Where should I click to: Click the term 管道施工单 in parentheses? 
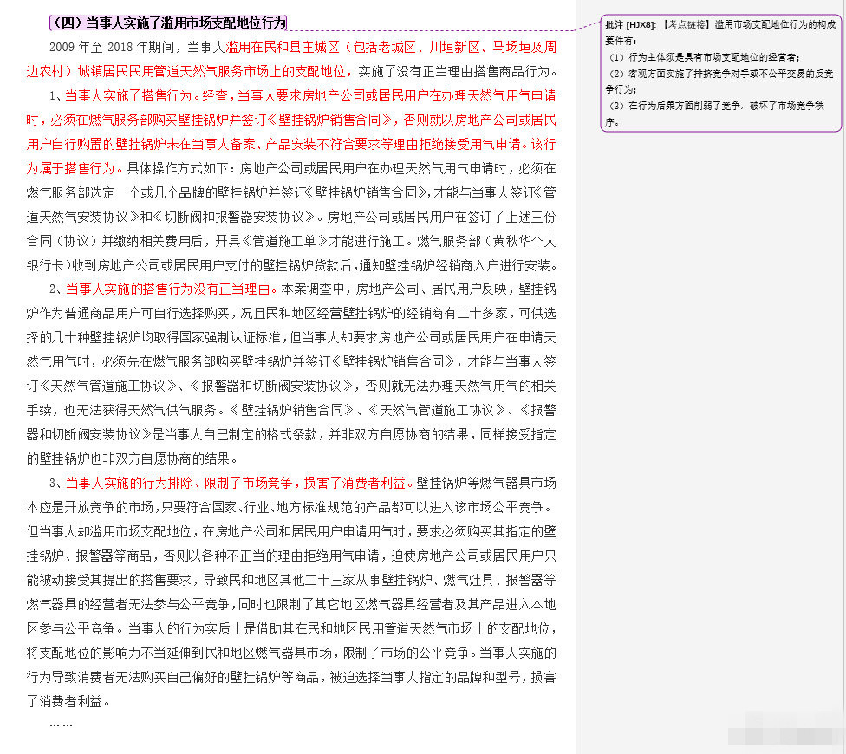286,241
